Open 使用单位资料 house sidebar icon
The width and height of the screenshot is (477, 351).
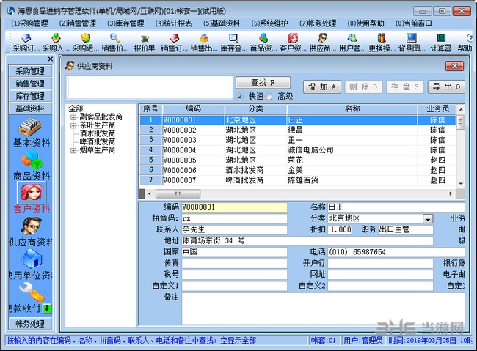(32, 259)
